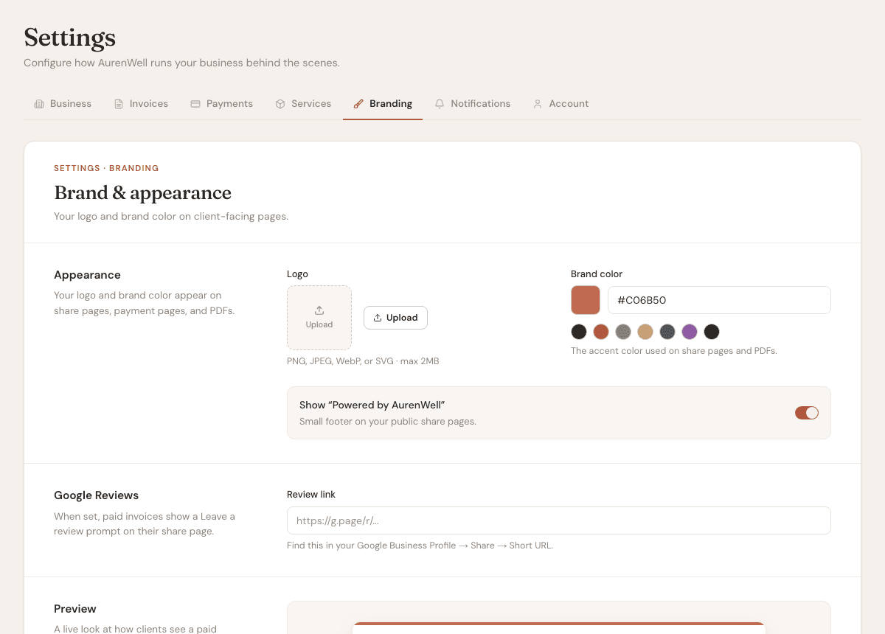Pick the black swatch beside the purple one
This screenshot has height=634, width=885.
click(x=712, y=332)
